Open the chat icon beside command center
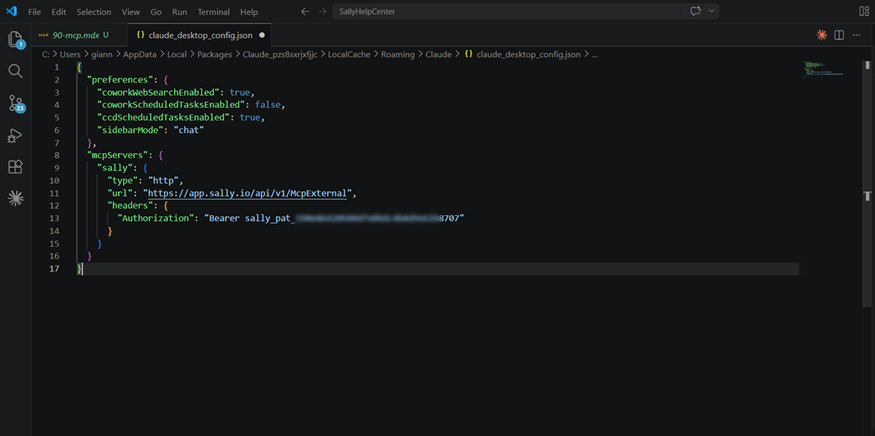This screenshot has height=436, width=875. (695, 12)
